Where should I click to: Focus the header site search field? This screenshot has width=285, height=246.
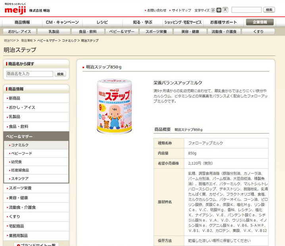(246, 10)
